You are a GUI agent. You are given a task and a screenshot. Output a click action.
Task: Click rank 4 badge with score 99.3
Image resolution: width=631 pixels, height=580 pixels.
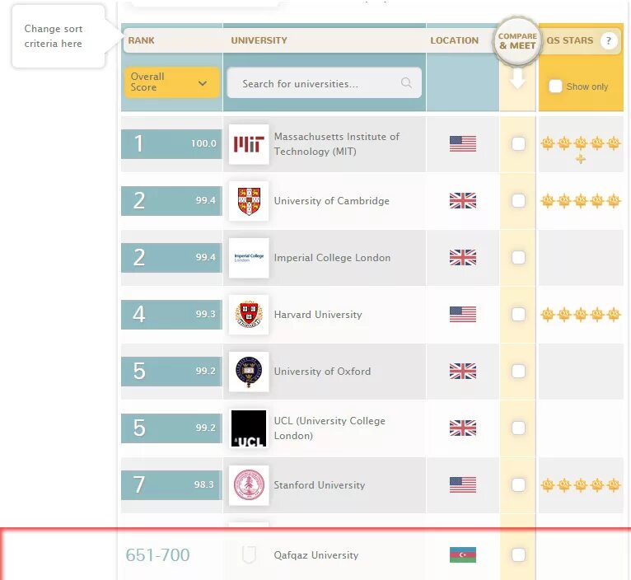[x=171, y=315]
